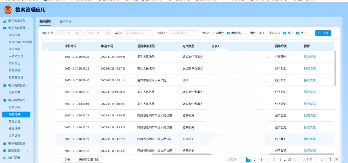Screen dimensions: 348x163
Task: Expand the 电子档案收集 menu chevron
Action: click(28, 21)
